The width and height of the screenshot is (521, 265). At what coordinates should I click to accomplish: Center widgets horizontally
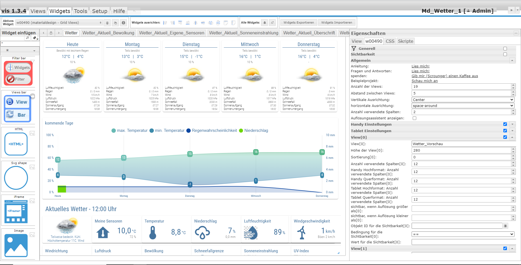click(195, 23)
